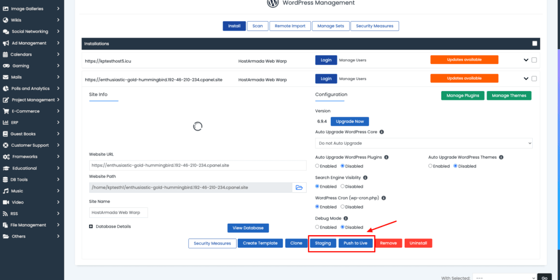Screen dimensions: 560x280
Task: Click the Staging button
Action: tap(323, 243)
